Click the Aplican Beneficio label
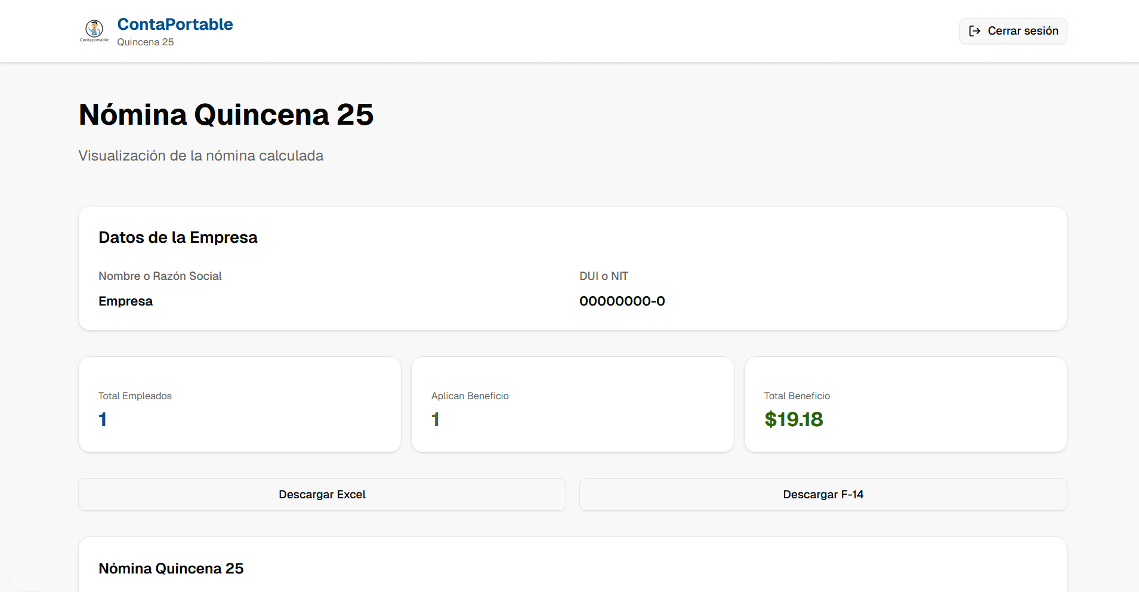This screenshot has width=1139, height=592. pyautogui.click(x=470, y=396)
